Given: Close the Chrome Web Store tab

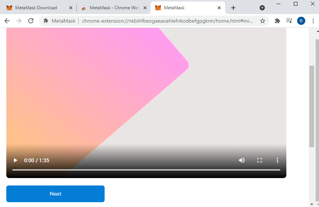Looking at the screenshot, I should [145, 8].
